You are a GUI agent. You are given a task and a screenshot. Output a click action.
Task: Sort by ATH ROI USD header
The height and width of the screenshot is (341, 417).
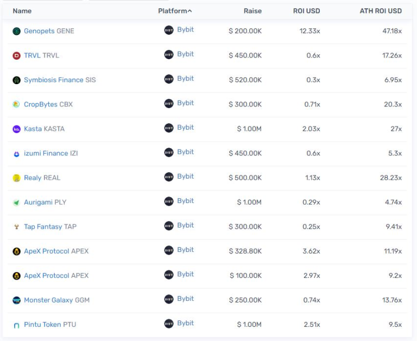(x=381, y=11)
